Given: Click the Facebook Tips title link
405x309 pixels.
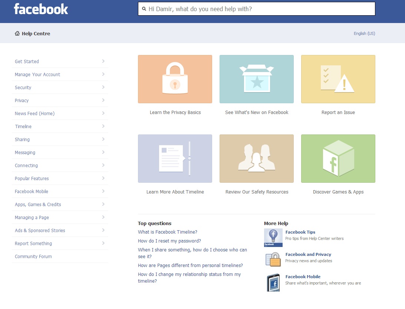Looking at the screenshot, I should click(x=300, y=232).
